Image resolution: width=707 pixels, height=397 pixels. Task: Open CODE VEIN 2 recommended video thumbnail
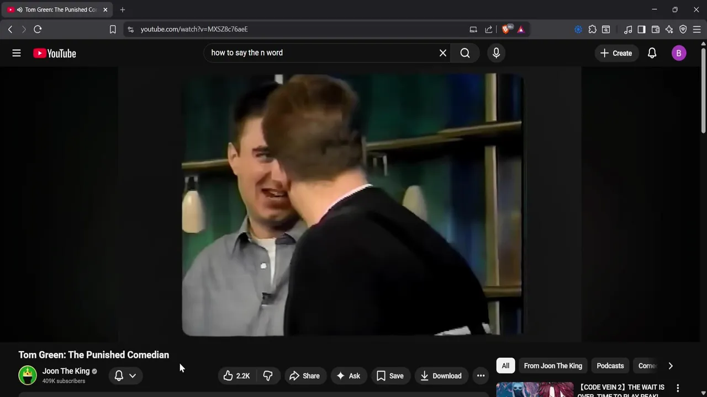[x=535, y=390]
